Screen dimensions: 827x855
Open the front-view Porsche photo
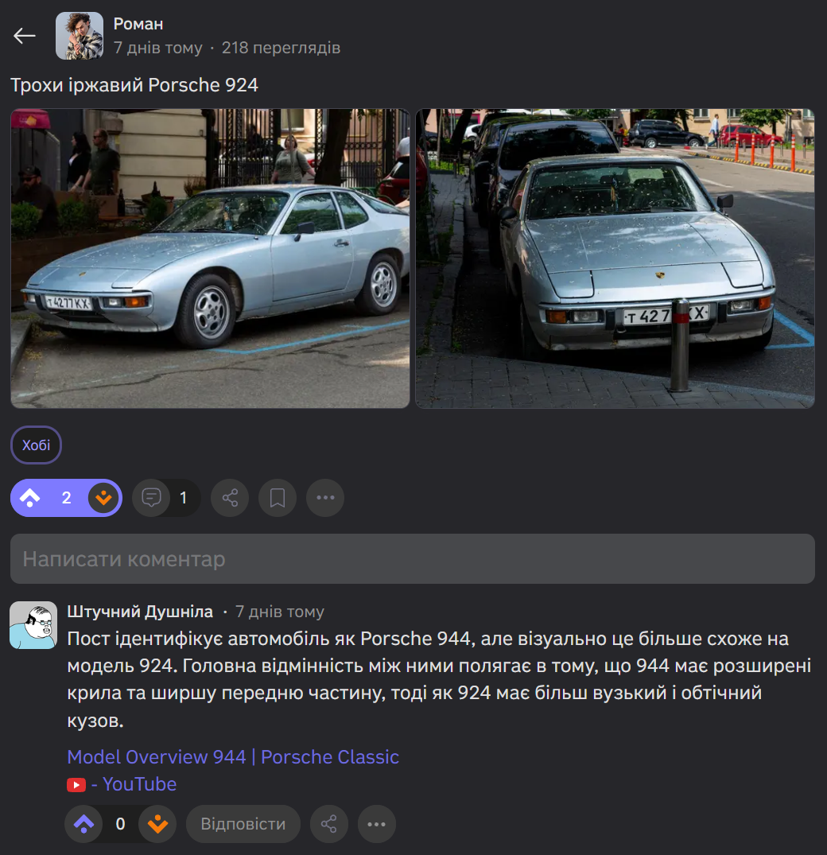[615, 258]
